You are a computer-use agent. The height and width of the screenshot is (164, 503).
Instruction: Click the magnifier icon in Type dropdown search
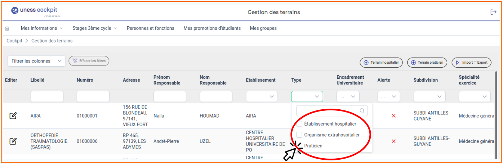[362, 111]
